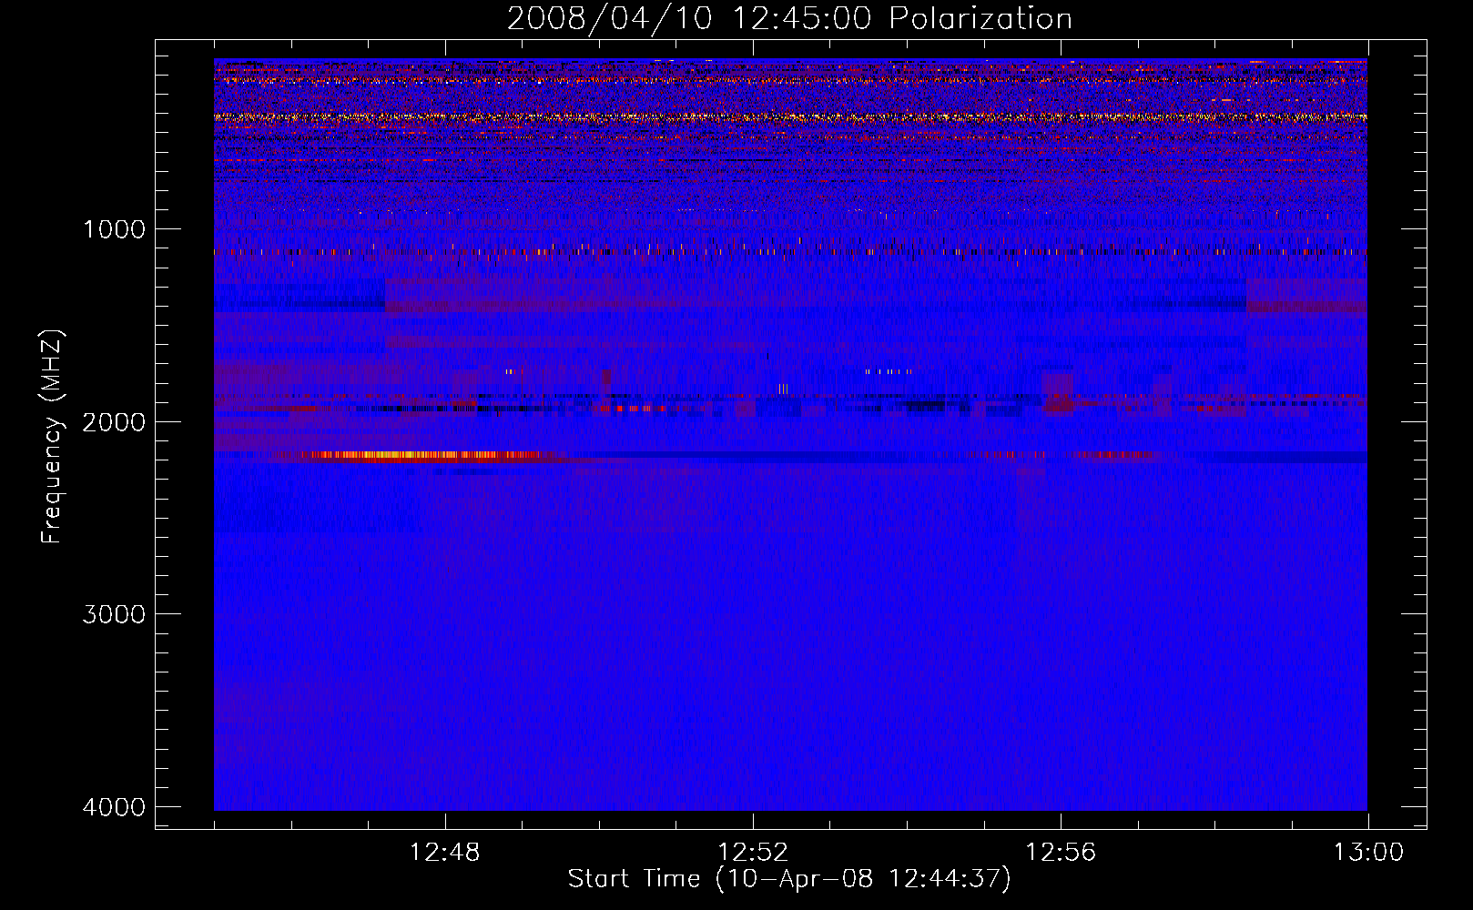Click the 2000 frequency tick label
This screenshot has width=1473, height=910.
click(x=115, y=422)
